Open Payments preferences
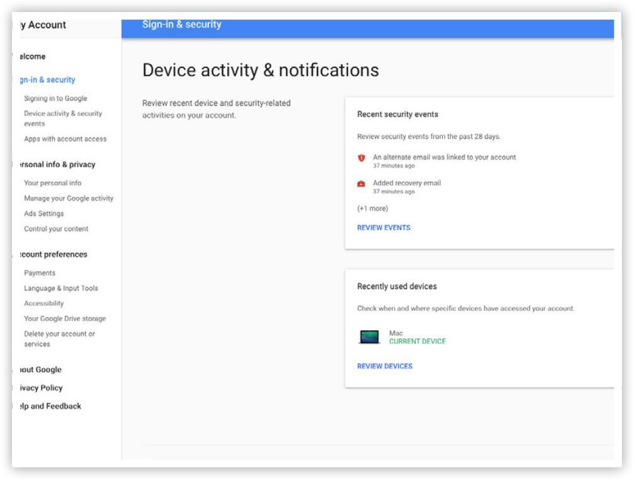Viewport: 634px width, 483px height. (40, 273)
